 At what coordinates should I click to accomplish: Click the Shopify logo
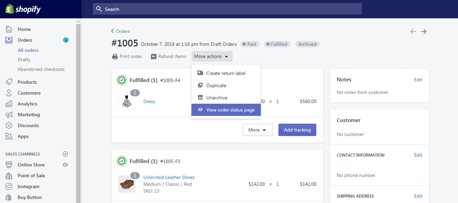pos(23,9)
